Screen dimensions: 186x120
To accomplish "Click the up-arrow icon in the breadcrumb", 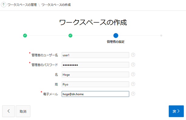I will (x=4, y=5).
